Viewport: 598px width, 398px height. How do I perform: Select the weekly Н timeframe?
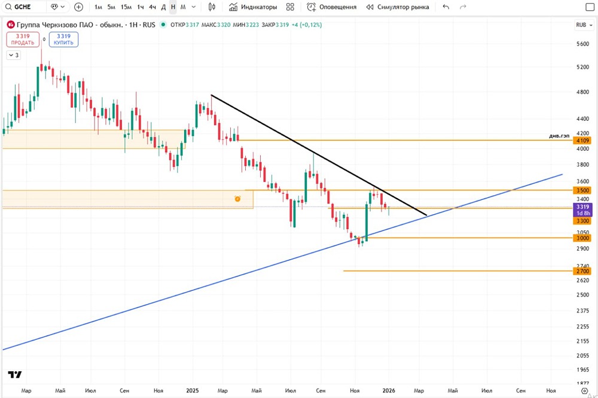[x=173, y=7]
